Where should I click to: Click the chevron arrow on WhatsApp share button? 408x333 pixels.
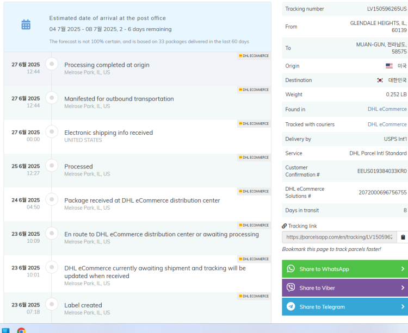pos(403,269)
